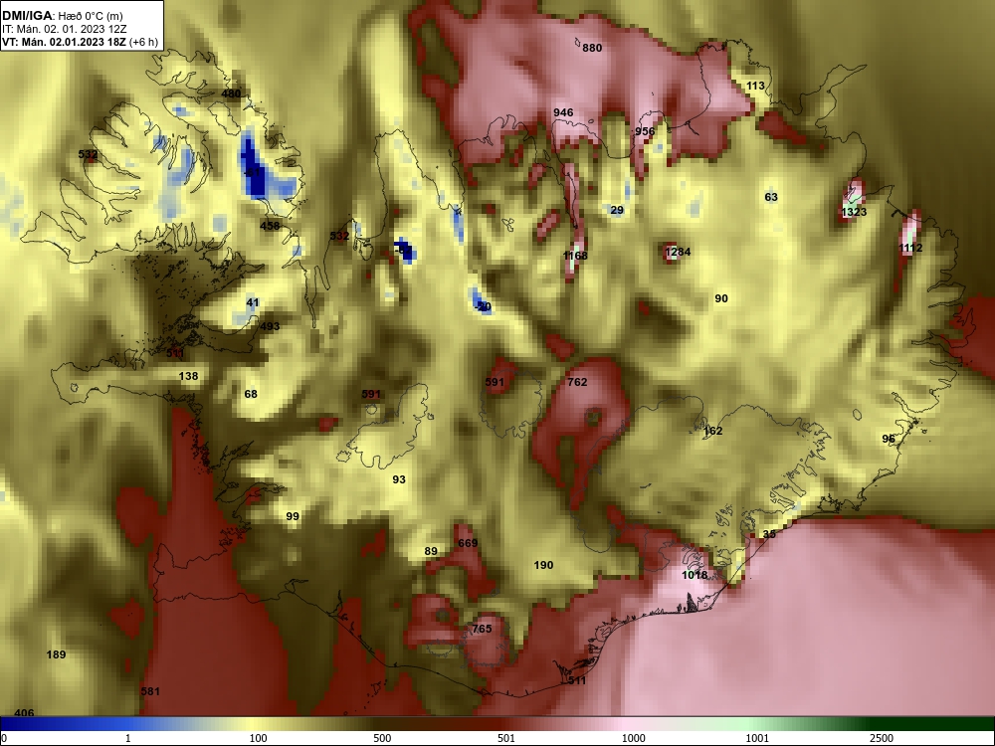
Task: Click the 162 value on the map
Action: coord(712,431)
